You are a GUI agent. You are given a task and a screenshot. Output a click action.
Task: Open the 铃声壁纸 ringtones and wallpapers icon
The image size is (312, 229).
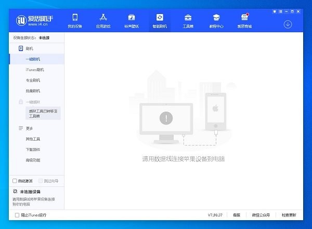pyautogui.click(x=131, y=18)
